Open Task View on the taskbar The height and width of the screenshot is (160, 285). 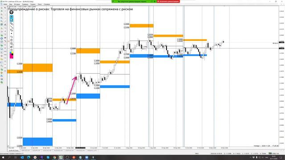16,157
